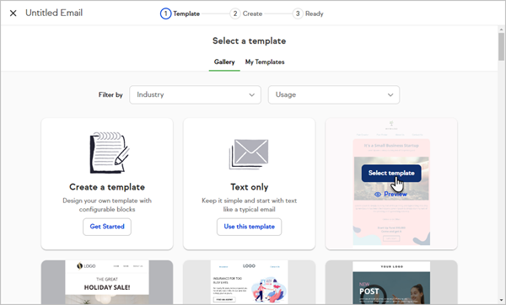Switch to the My Templates tab

point(265,62)
